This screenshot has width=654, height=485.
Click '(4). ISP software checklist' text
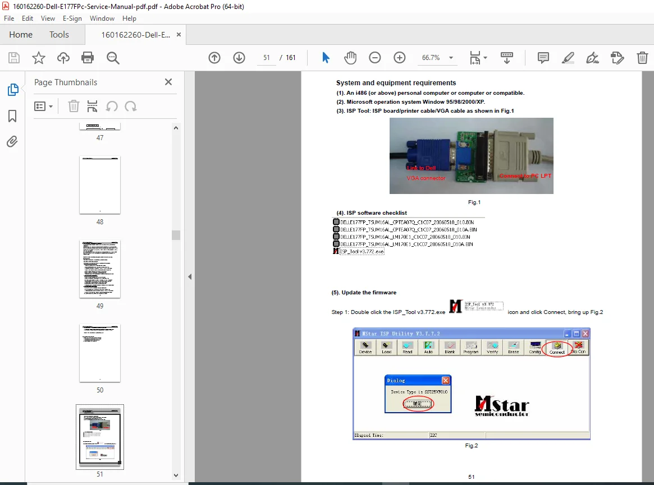click(372, 213)
